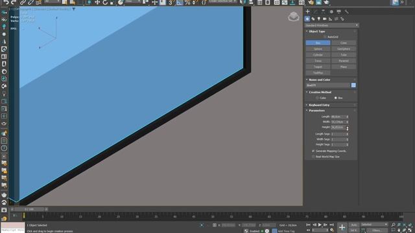Screen dimensions: 415x233
Task: Select the Cameras category icon
Action: click(x=325, y=19)
